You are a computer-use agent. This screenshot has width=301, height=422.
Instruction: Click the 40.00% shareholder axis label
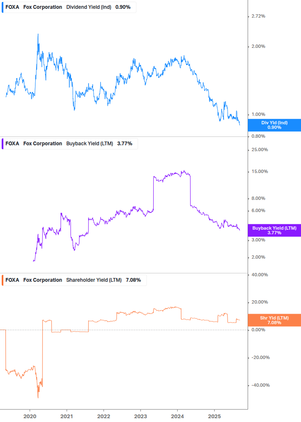259,275
